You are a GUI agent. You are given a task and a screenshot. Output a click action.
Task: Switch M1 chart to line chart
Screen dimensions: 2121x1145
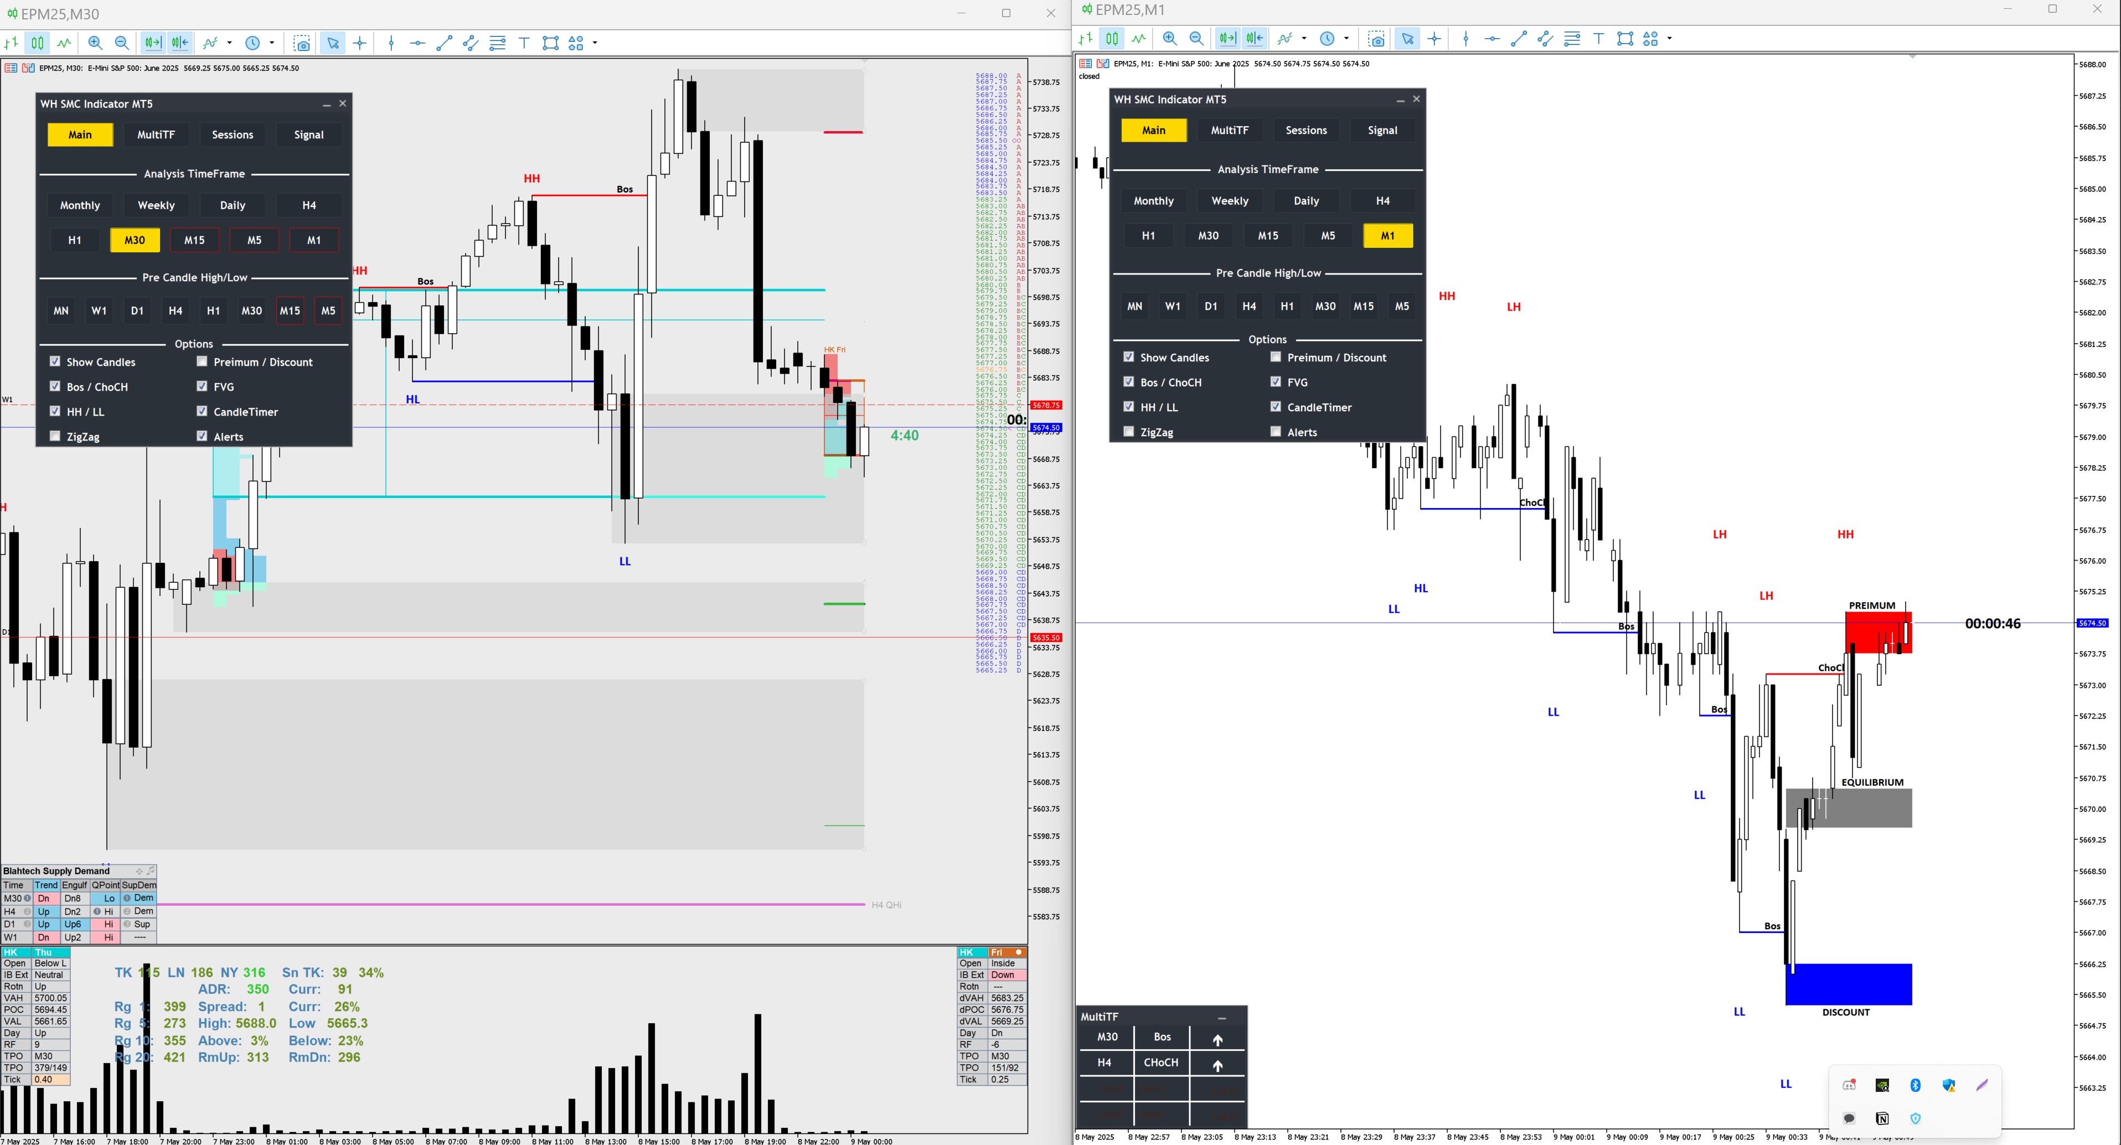click(1139, 39)
